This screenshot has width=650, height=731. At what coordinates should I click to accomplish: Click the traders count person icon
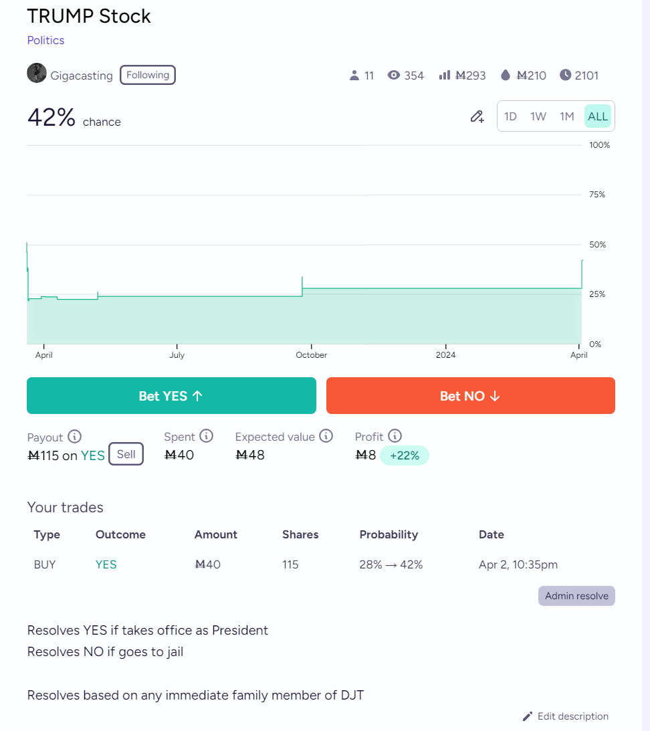[354, 76]
